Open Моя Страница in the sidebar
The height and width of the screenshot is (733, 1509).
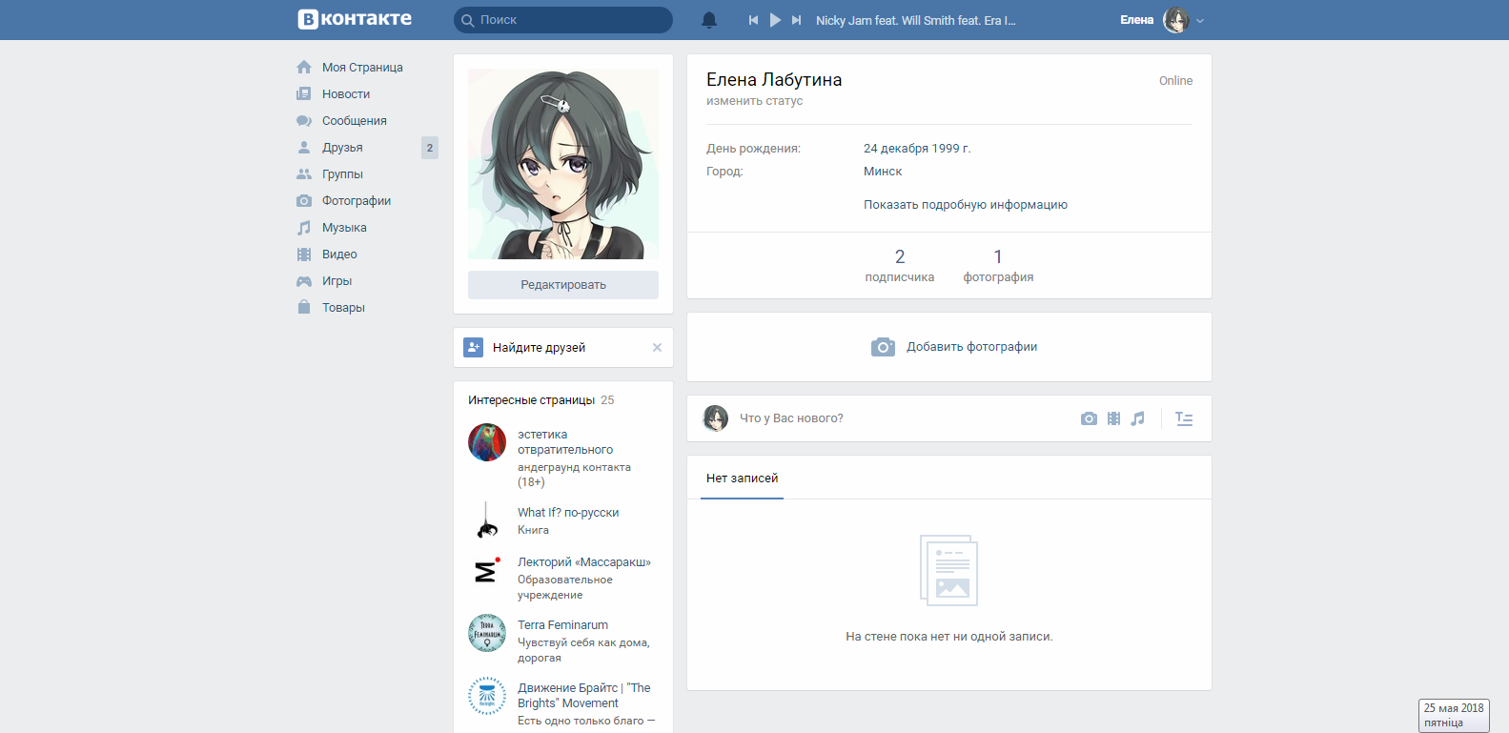pyautogui.click(x=362, y=68)
